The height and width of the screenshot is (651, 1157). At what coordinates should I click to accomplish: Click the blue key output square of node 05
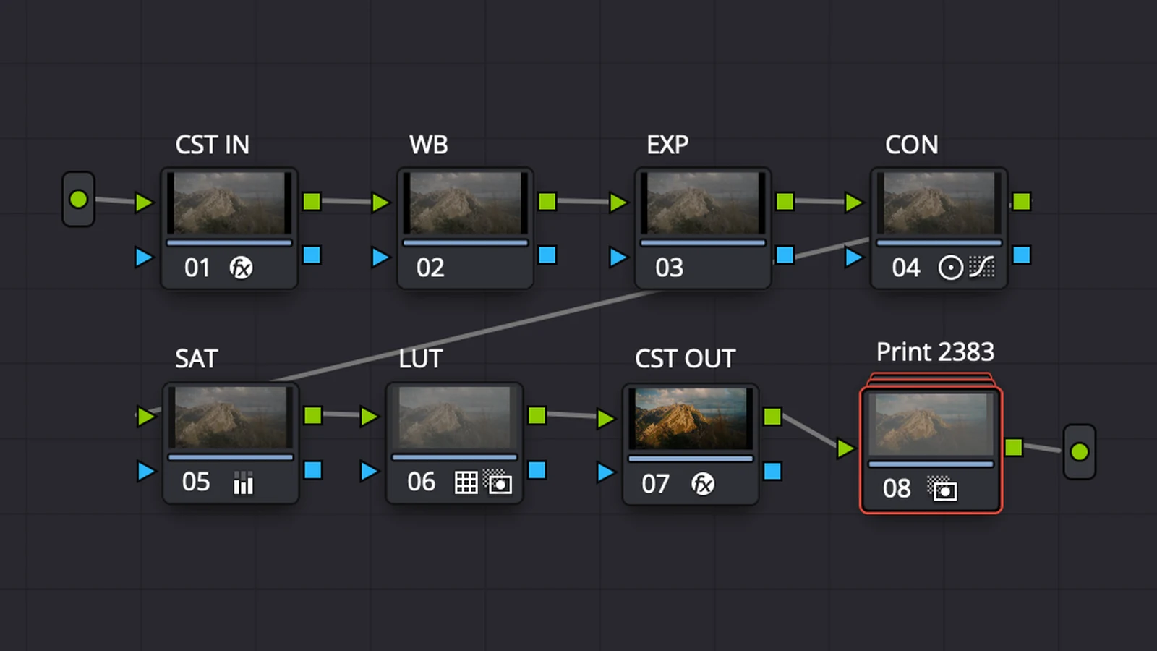tap(313, 470)
